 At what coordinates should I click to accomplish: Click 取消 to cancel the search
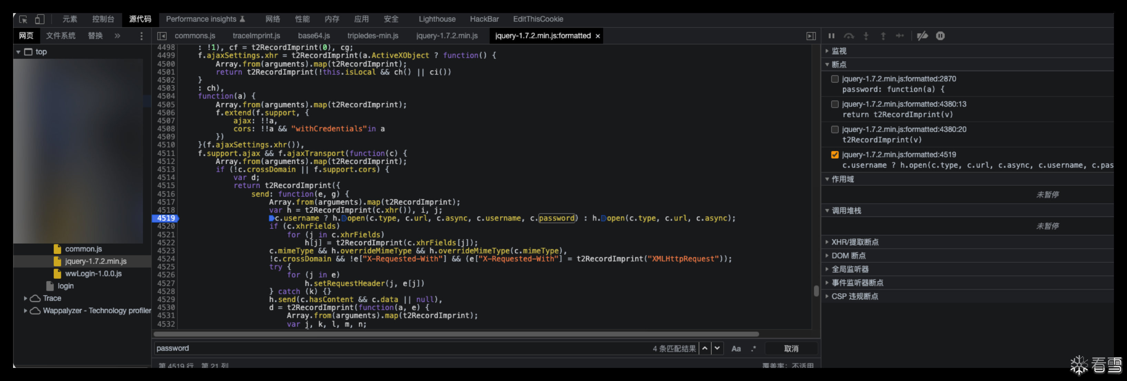click(791, 349)
